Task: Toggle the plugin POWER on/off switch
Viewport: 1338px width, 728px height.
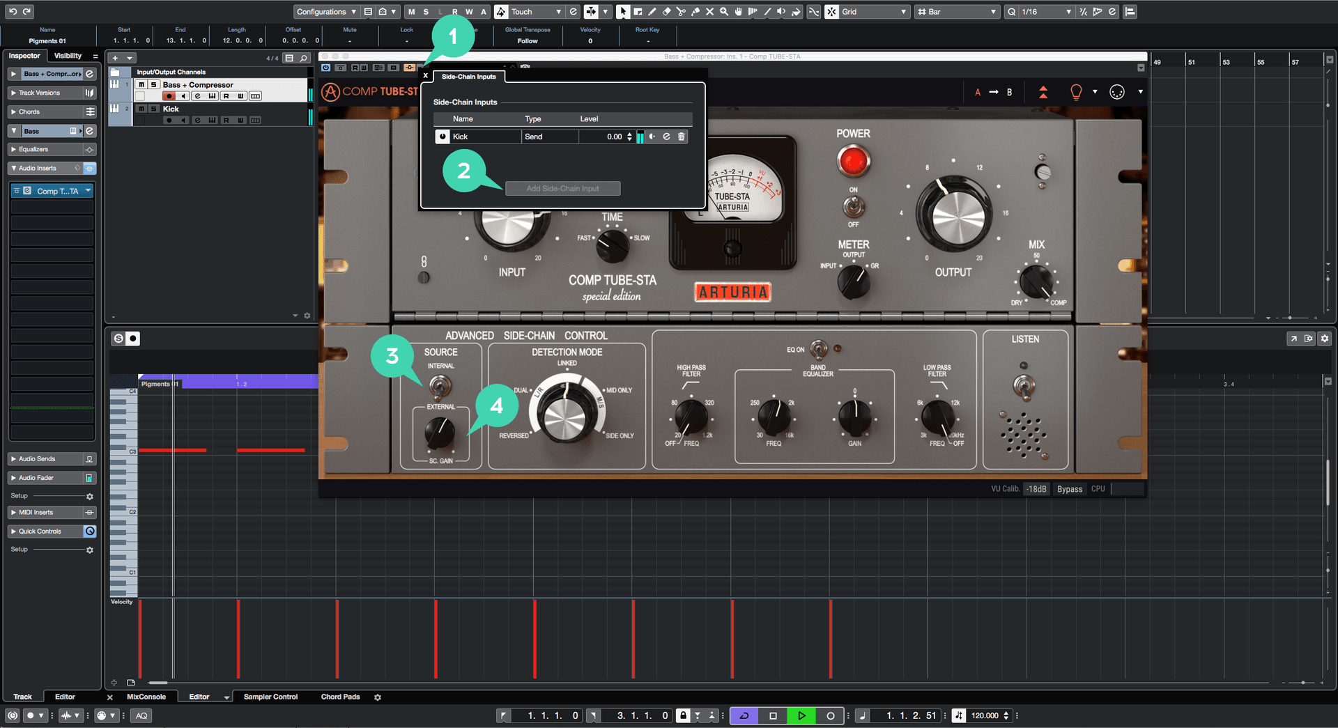Action: tap(853, 207)
